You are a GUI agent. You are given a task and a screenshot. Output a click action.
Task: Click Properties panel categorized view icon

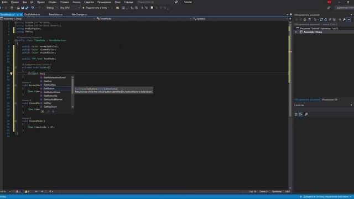(296, 114)
